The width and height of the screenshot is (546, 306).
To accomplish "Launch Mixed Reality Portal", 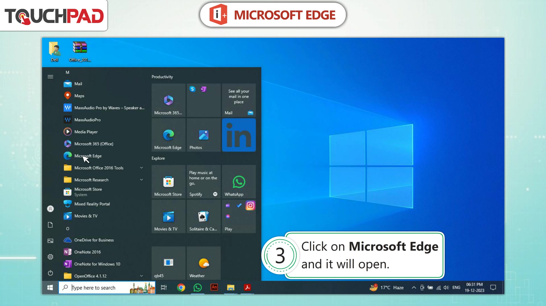I will pyautogui.click(x=104, y=204).
